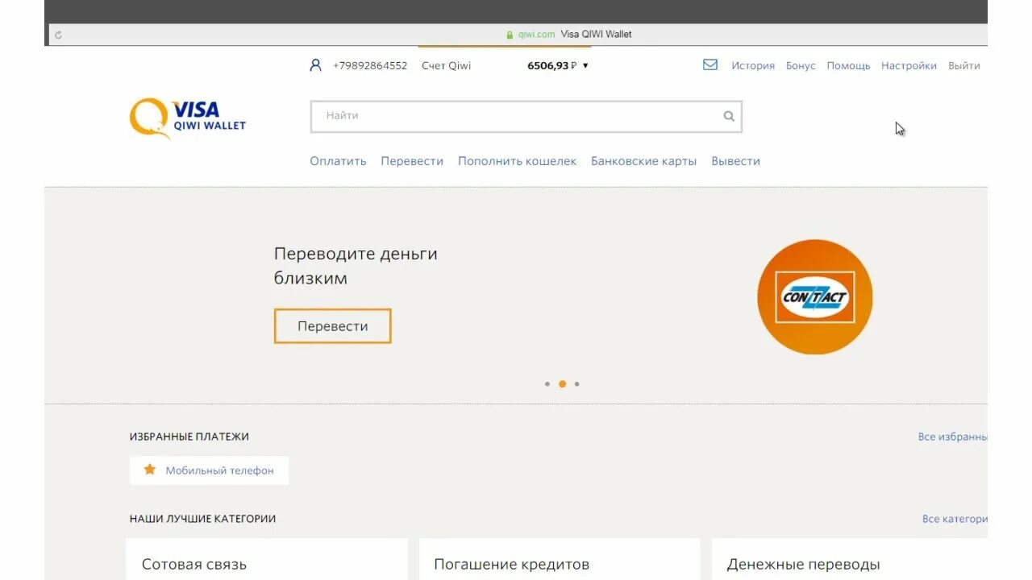Click the qiwi.com address bar URL
This screenshot has width=1032, height=580.
pos(536,35)
